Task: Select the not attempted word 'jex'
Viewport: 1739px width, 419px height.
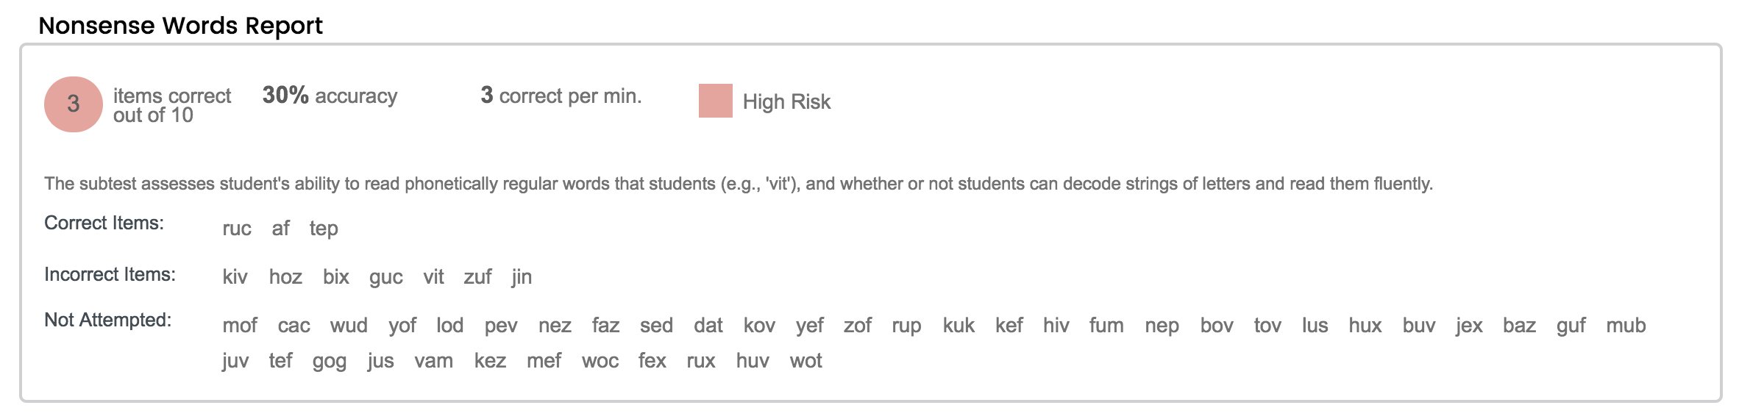Action: click(x=1469, y=326)
